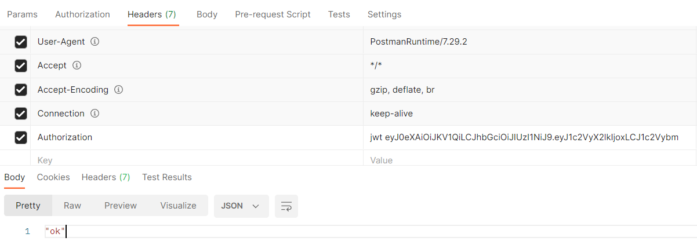The width and height of the screenshot is (697, 241).
Task: Toggle word wrap in the response body
Action: 286,206
